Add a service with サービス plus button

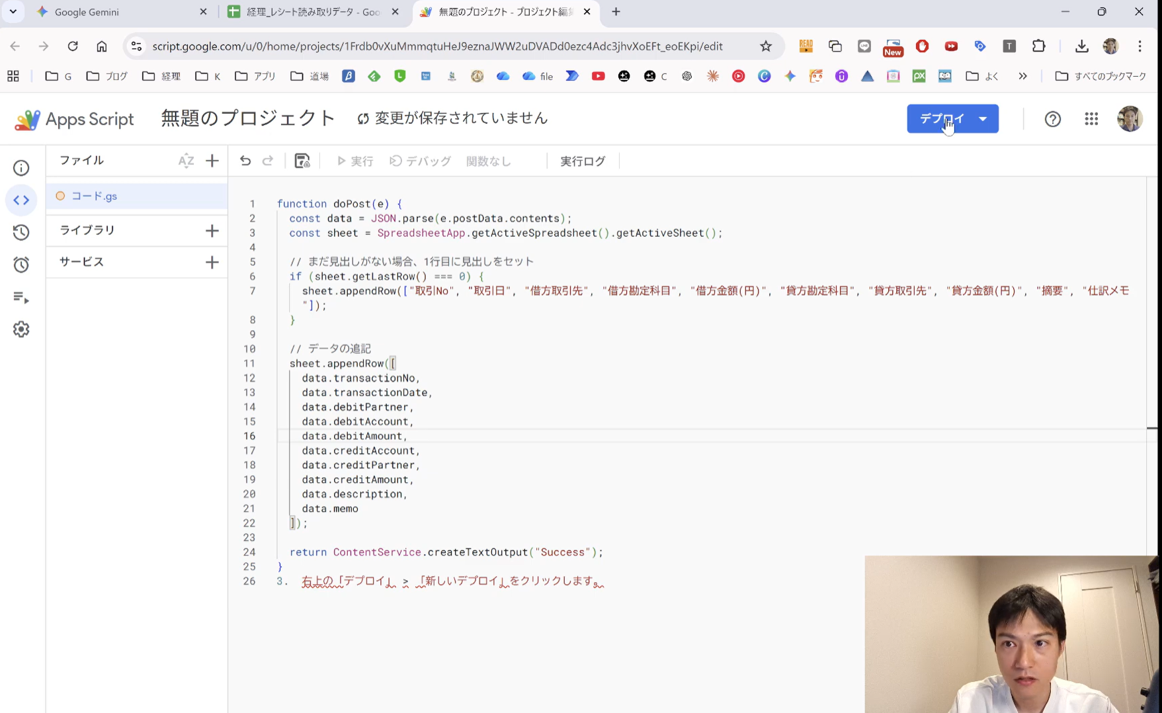pos(212,262)
